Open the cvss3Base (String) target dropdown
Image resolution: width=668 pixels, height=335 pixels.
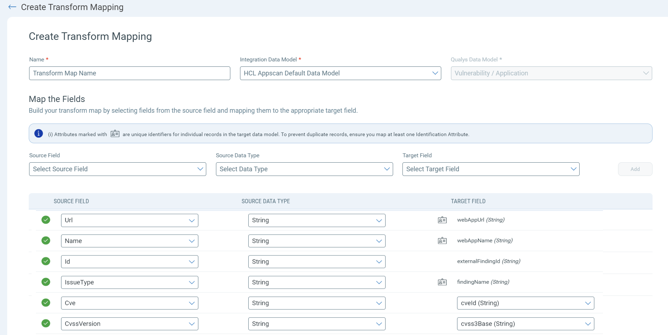click(525, 324)
